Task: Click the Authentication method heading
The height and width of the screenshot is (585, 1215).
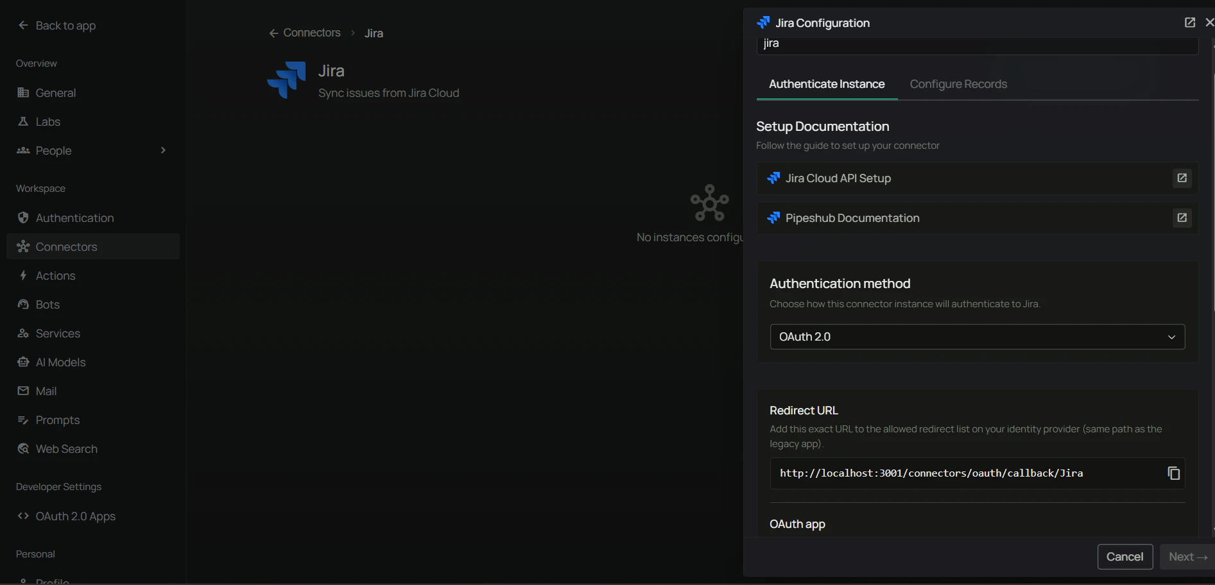Action: tap(840, 284)
